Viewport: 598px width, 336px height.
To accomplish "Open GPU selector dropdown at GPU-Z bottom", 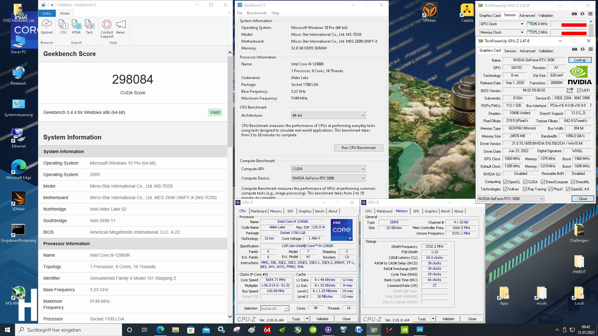I will 510,199.
